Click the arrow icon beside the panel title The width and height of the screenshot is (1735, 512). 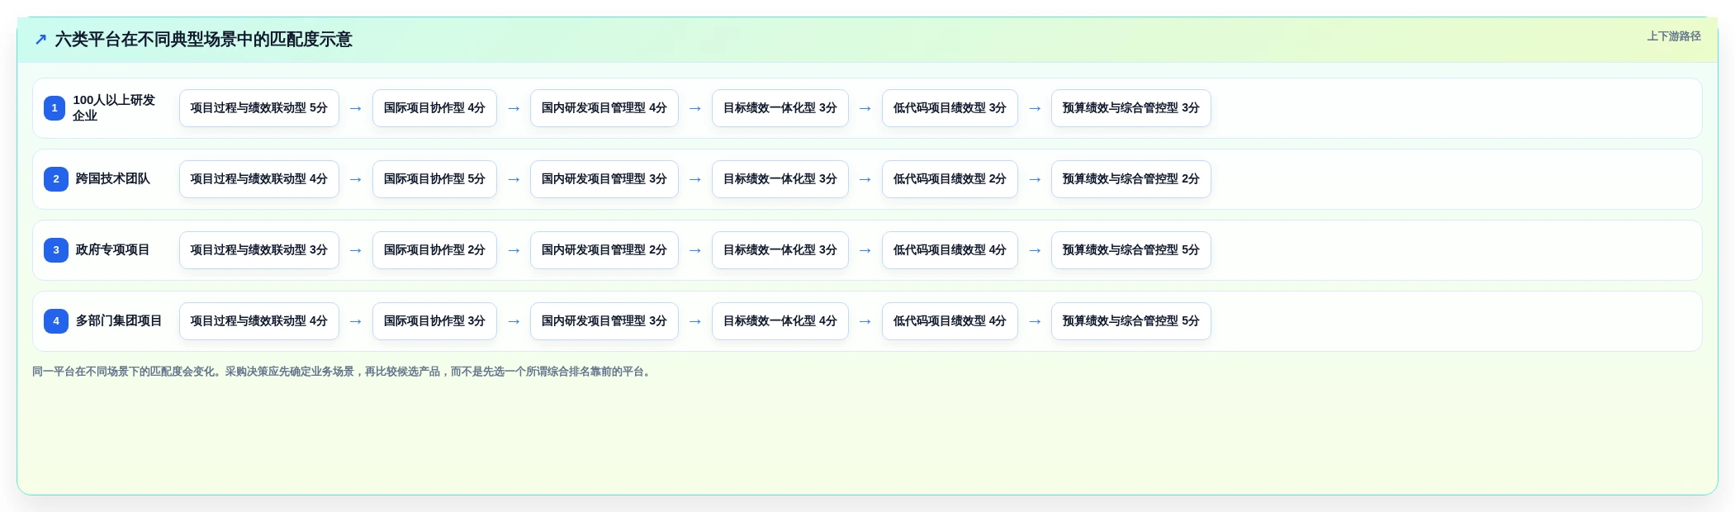pyautogui.click(x=40, y=39)
